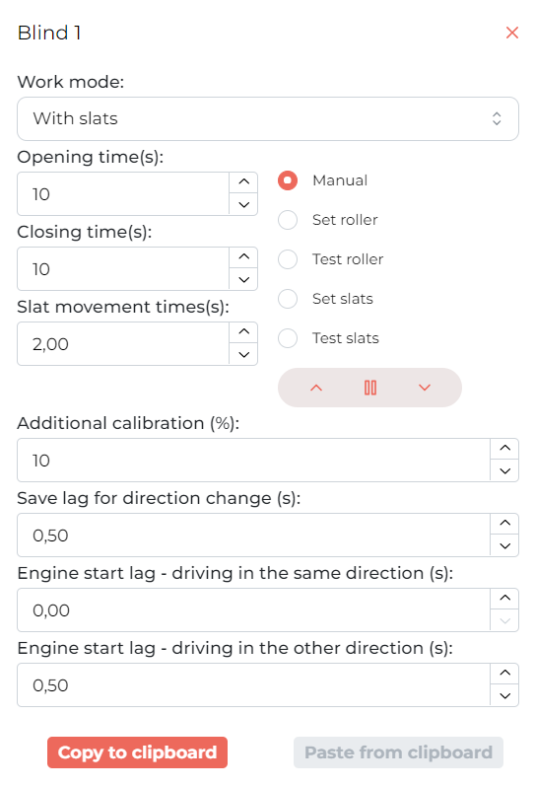Open the Work mode dropdown
This screenshot has height=787, width=535.
(x=268, y=119)
